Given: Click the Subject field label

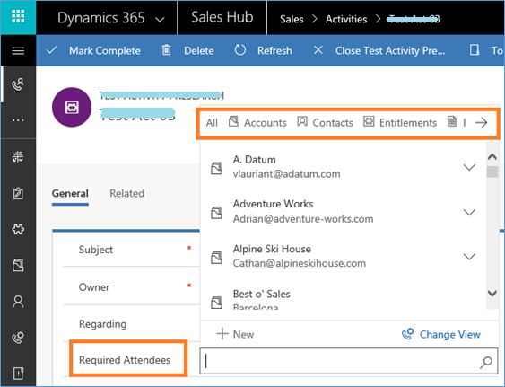Looking at the screenshot, I should tap(96, 250).
